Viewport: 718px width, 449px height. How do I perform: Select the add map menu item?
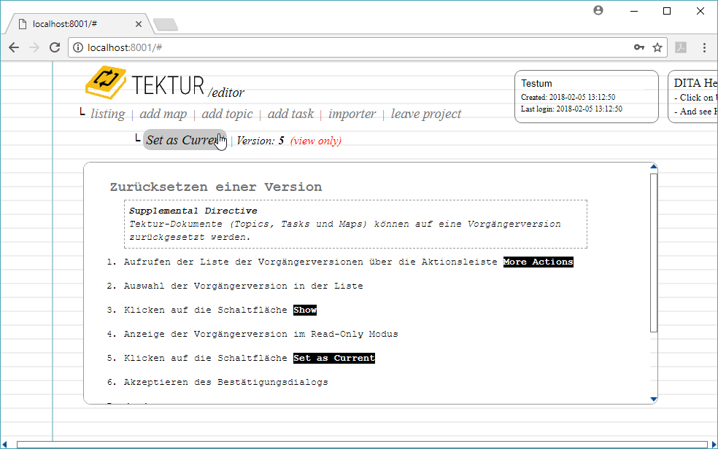tap(163, 114)
